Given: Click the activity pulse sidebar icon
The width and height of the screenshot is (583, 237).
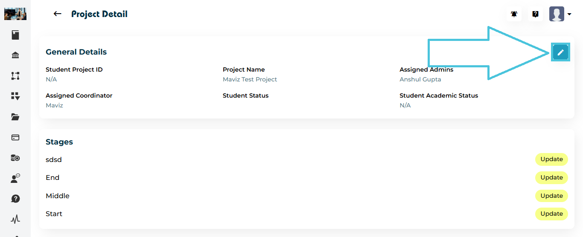Looking at the screenshot, I should [15, 219].
